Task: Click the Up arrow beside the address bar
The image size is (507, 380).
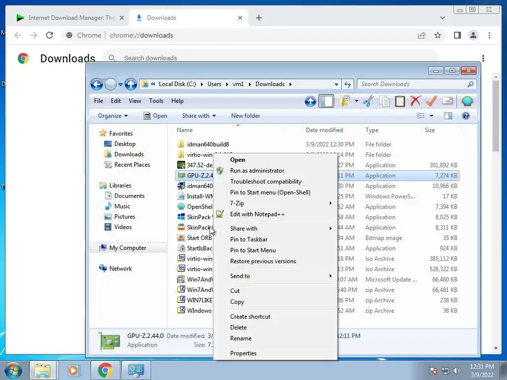Action: 131,84
